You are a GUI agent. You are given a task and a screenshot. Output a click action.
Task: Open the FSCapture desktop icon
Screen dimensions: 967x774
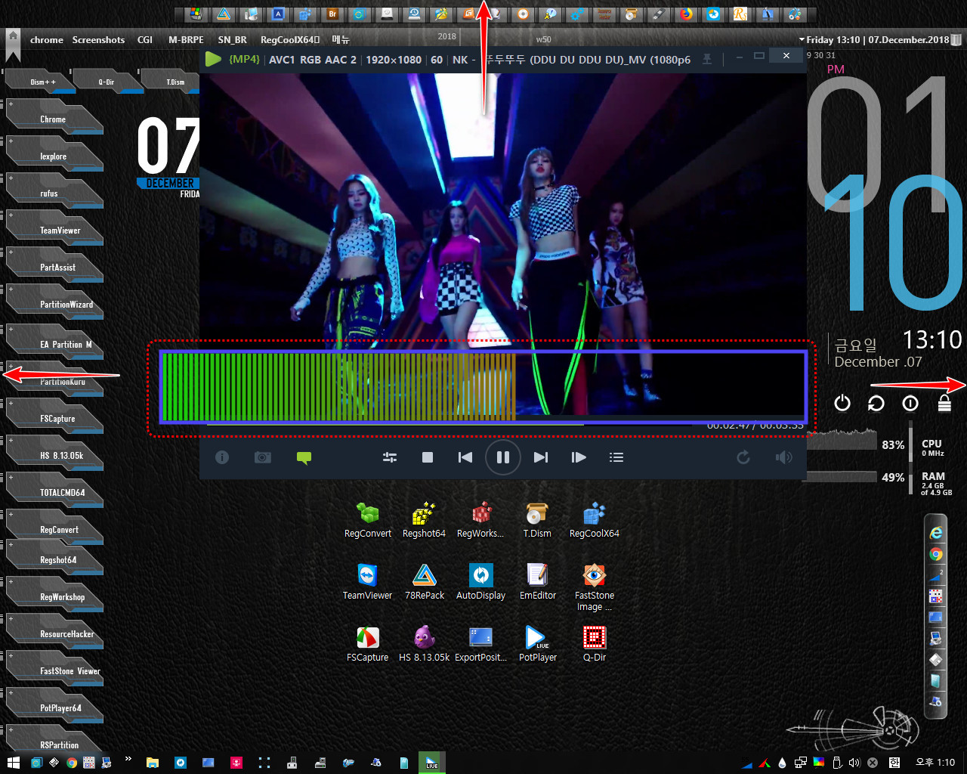coord(368,644)
